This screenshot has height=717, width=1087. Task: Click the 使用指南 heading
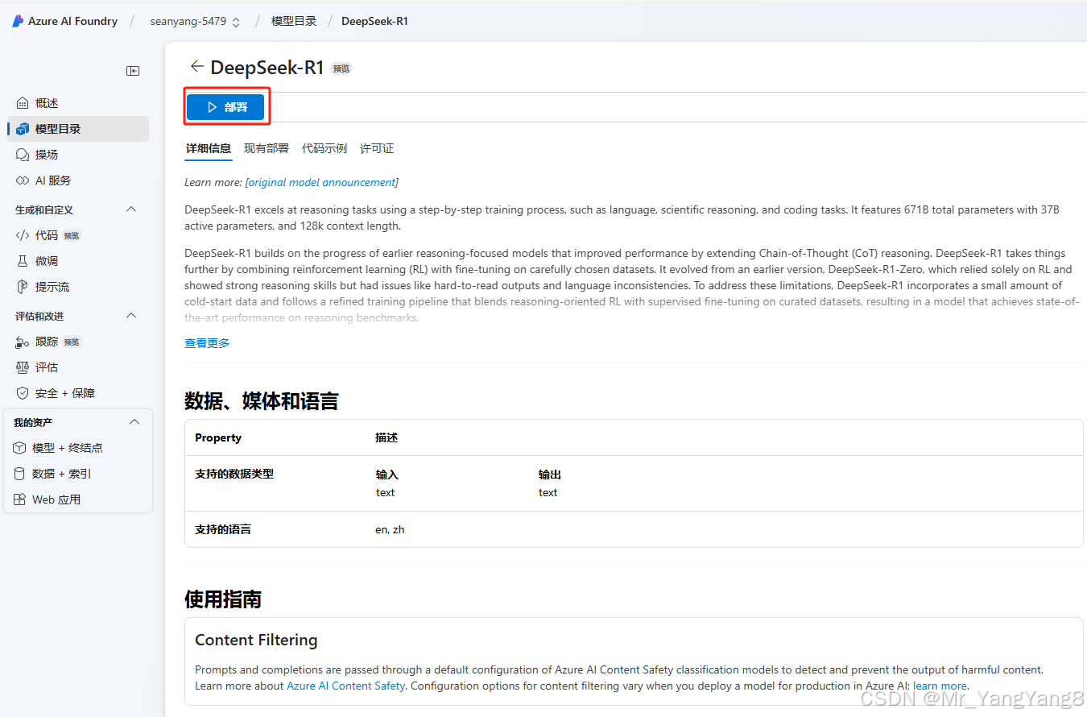223,599
